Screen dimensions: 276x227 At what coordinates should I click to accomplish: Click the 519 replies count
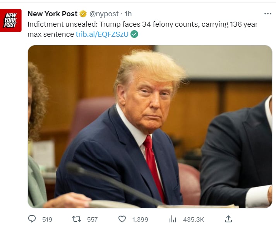47,219
